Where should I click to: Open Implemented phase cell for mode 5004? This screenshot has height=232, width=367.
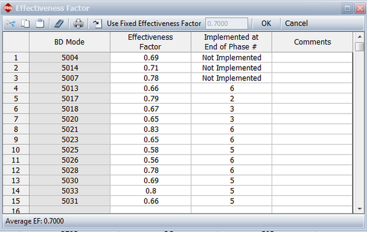pyautogui.click(x=231, y=57)
